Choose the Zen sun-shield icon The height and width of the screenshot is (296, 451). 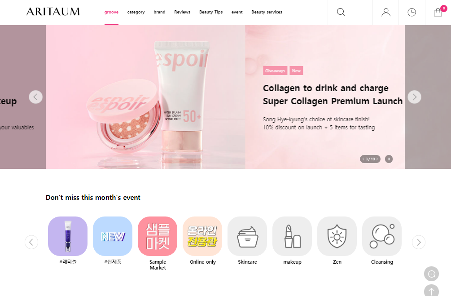point(337,236)
